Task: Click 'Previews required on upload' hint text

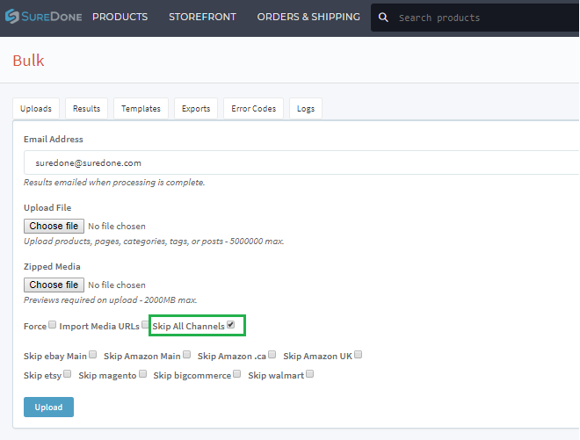Action: tap(110, 299)
